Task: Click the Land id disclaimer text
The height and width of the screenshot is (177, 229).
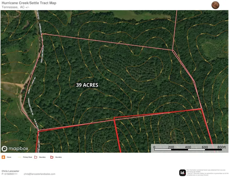Action: (207, 173)
